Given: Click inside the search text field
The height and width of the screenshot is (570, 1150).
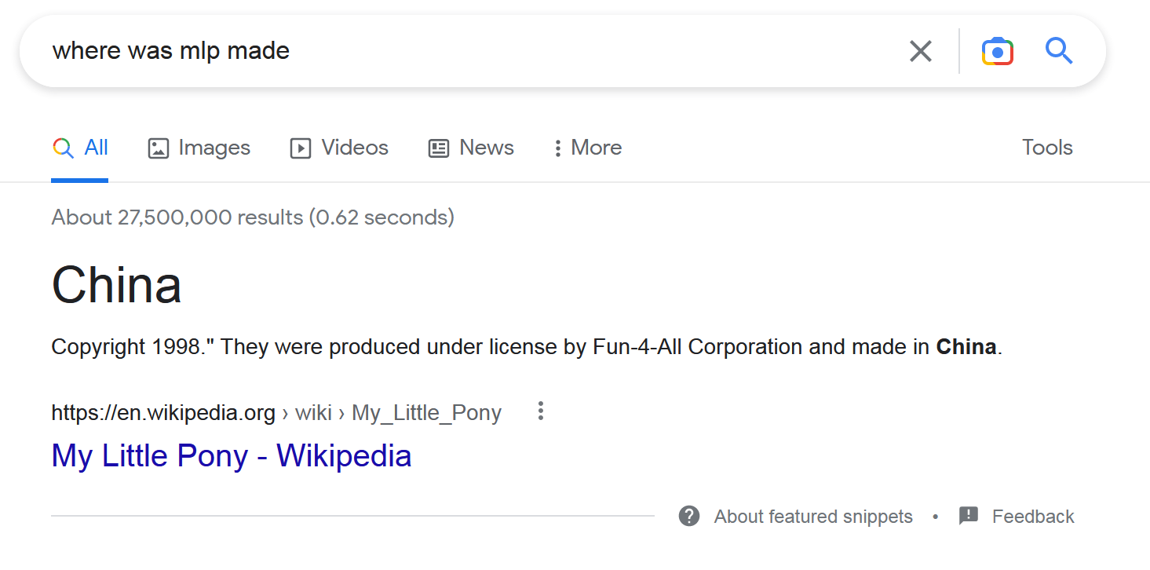Looking at the screenshot, I should coord(471,52).
